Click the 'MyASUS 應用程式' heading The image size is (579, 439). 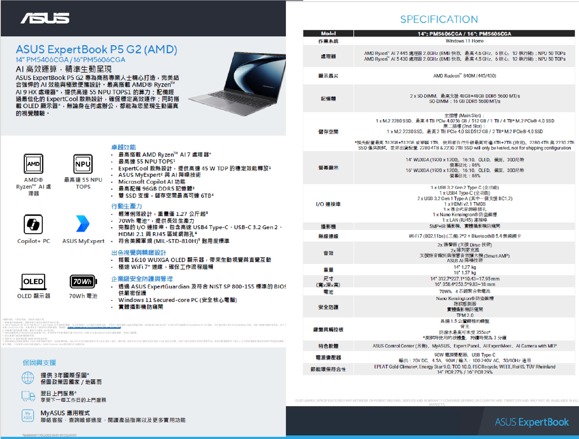coord(65,413)
